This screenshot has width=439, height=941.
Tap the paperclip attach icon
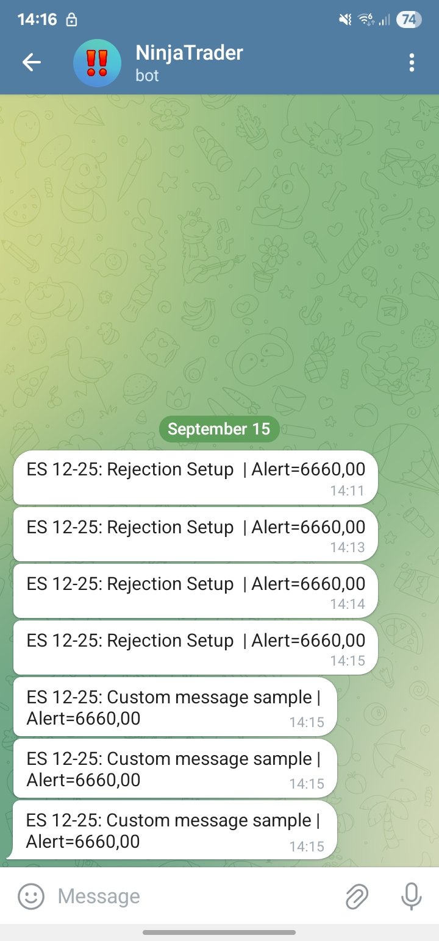pos(357,896)
